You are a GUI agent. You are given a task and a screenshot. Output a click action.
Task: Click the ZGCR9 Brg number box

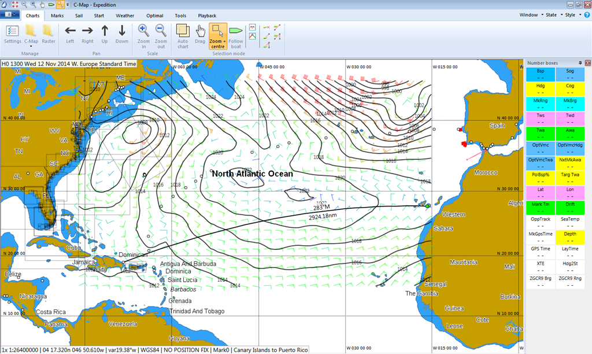541,282
